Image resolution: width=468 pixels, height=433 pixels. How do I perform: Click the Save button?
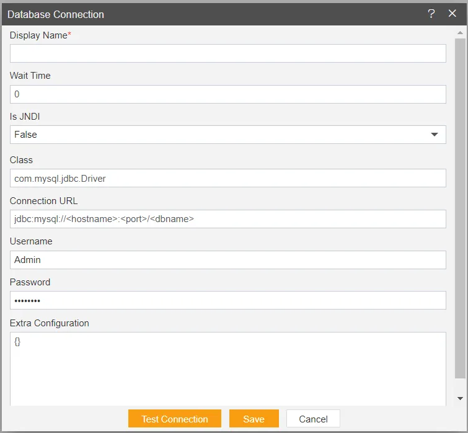(x=254, y=419)
